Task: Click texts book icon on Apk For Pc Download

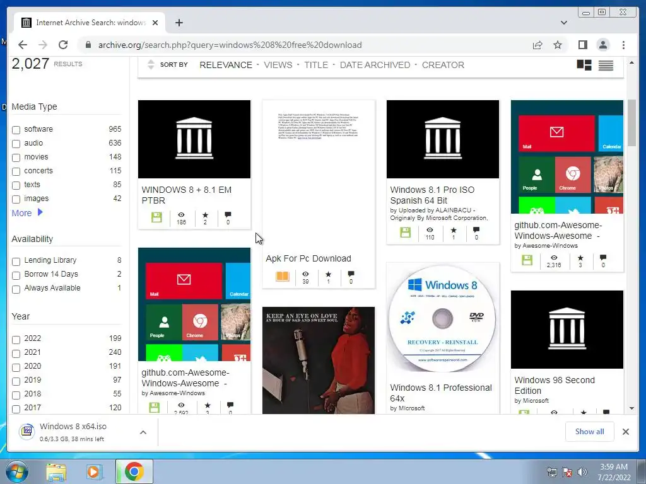Action: [283, 276]
